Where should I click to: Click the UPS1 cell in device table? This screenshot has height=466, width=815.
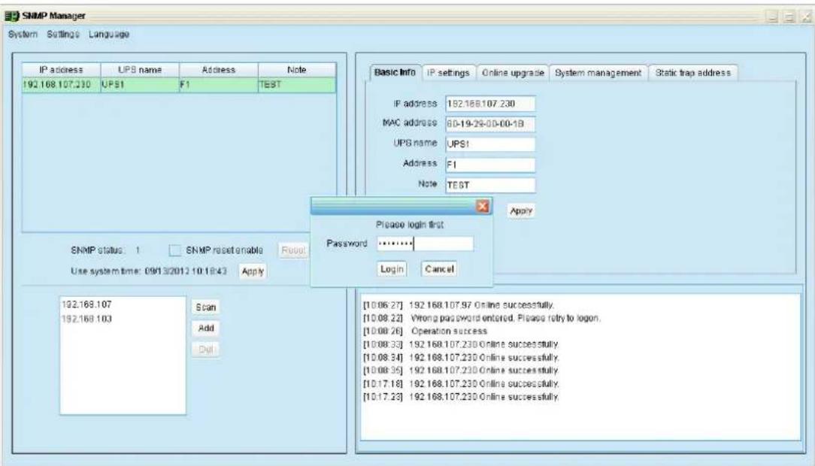pos(140,85)
